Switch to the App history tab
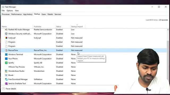This screenshot has height=95, width=170. [28, 14]
